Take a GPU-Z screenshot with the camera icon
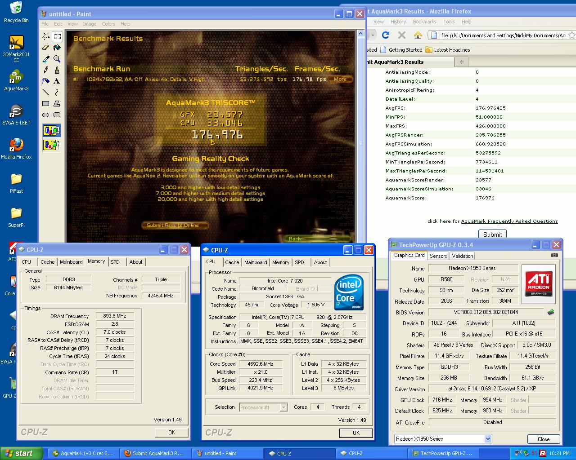The height and width of the screenshot is (460, 576). (x=554, y=255)
